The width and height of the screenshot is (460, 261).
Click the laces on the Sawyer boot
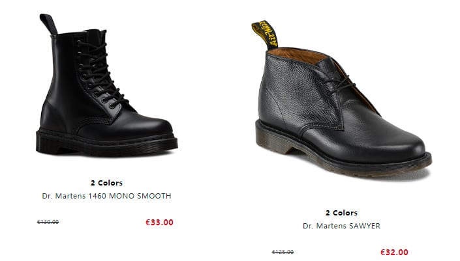341,85
